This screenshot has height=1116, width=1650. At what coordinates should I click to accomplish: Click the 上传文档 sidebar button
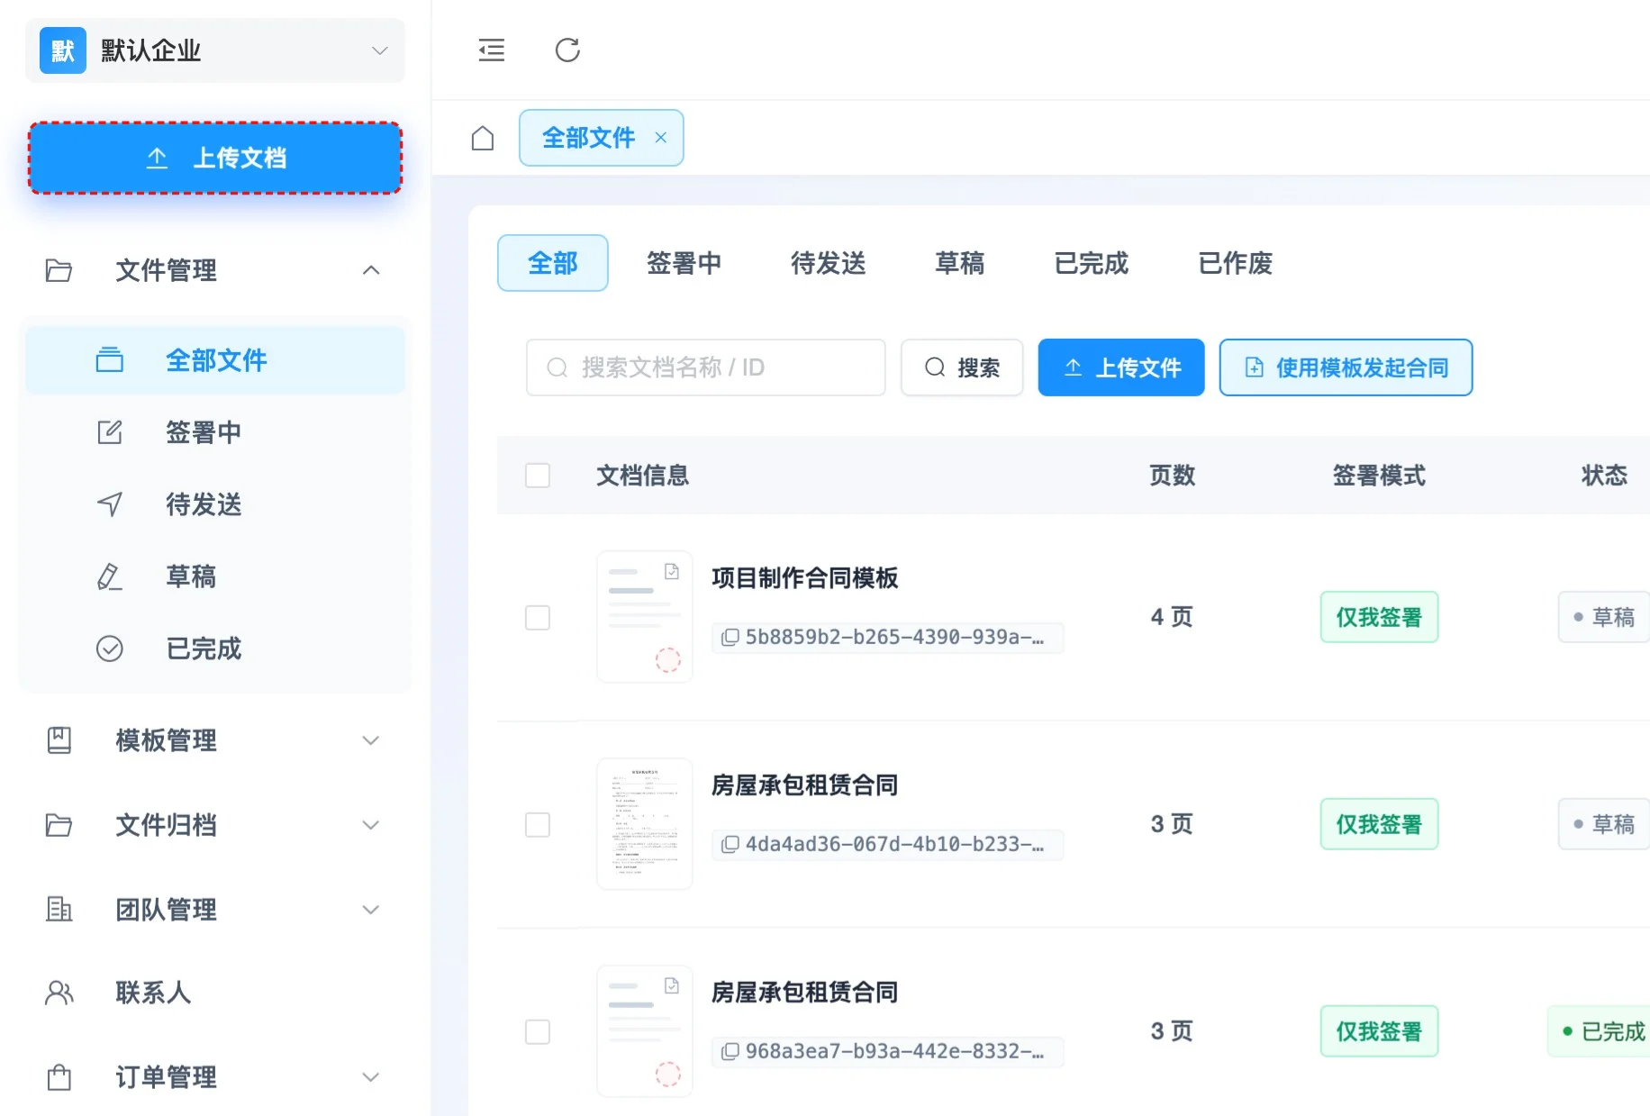215,158
